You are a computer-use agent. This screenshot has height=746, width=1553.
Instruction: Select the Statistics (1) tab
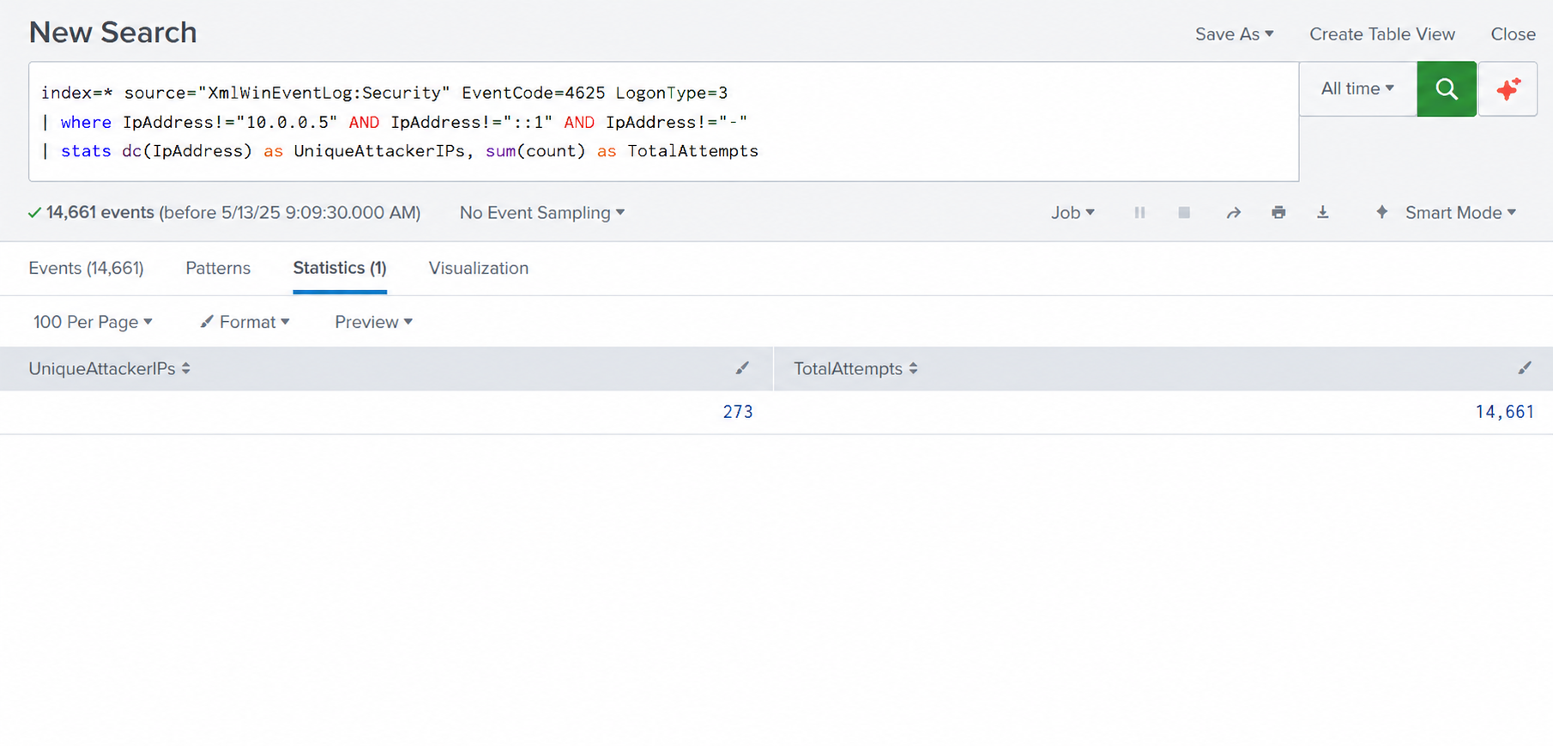click(340, 268)
